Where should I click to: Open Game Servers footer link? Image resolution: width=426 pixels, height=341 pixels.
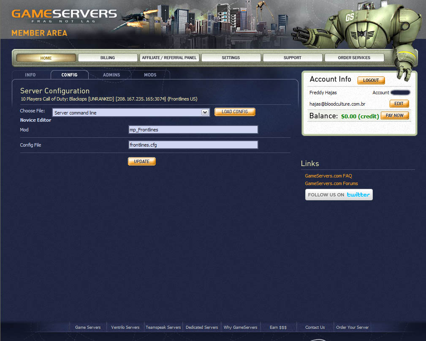click(88, 327)
